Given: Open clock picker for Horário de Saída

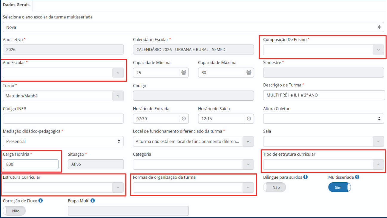Looking at the screenshot, I should pyautogui.click(x=249, y=119).
